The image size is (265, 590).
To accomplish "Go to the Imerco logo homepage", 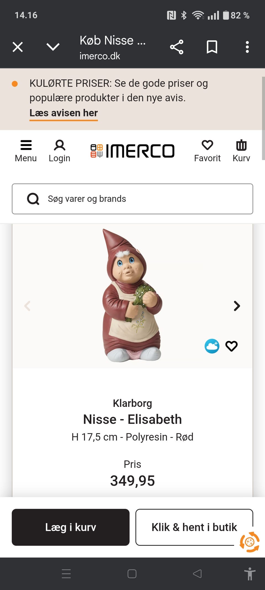I will tap(133, 151).
